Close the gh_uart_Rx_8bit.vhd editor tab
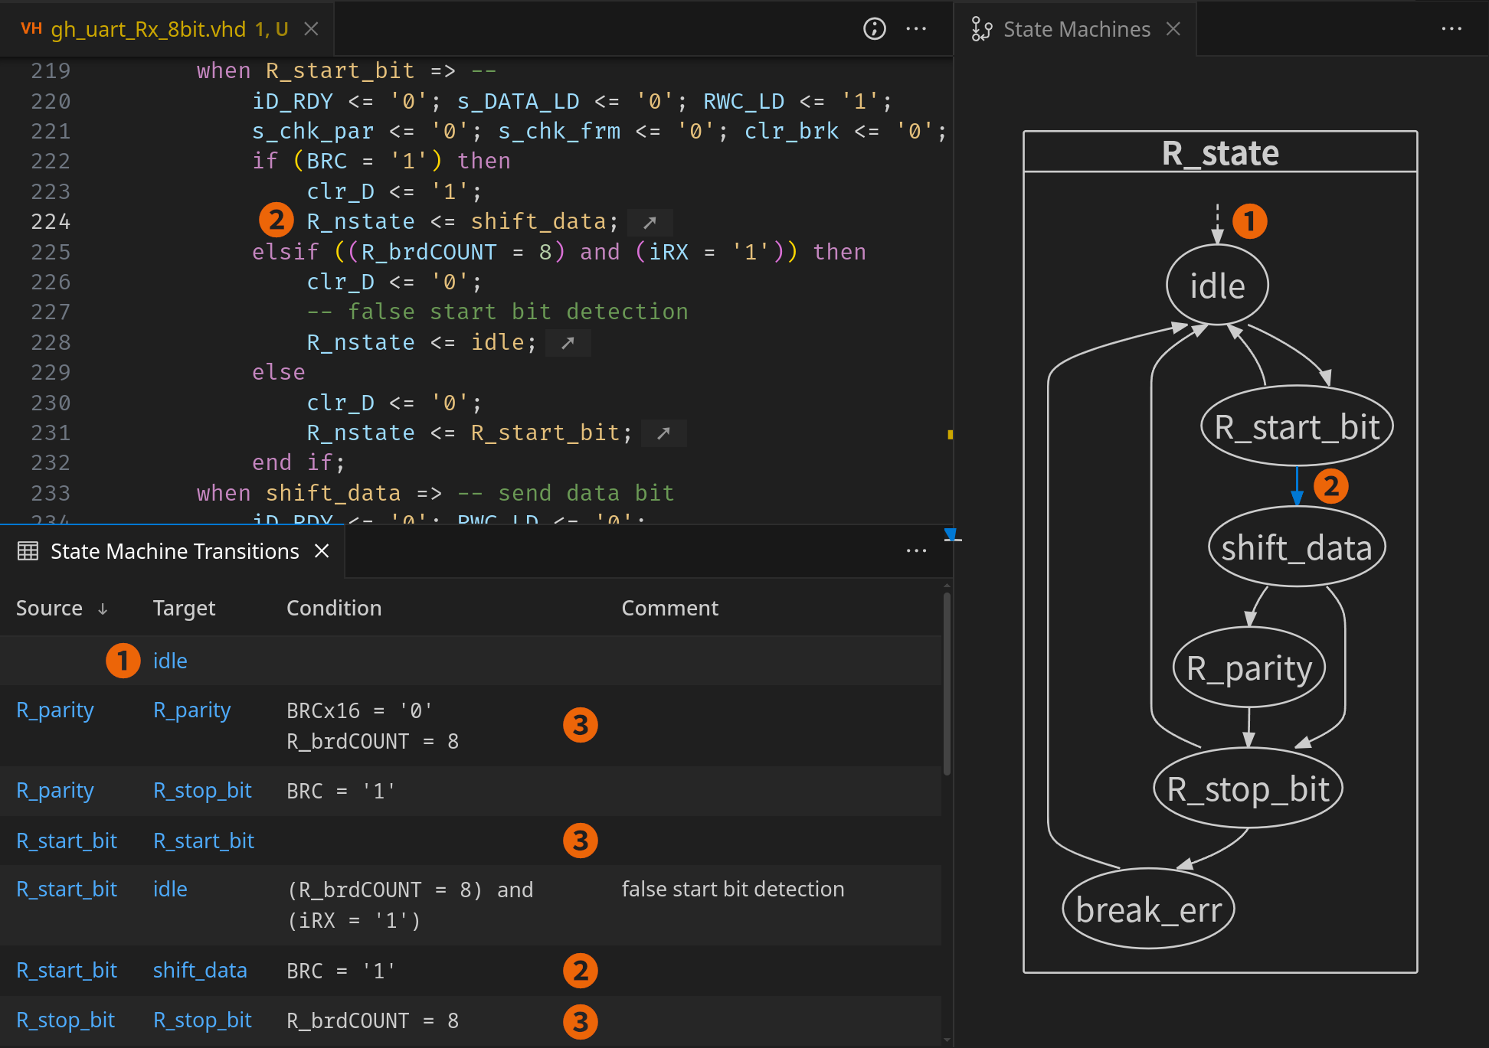The width and height of the screenshot is (1489, 1048). tap(311, 29)
